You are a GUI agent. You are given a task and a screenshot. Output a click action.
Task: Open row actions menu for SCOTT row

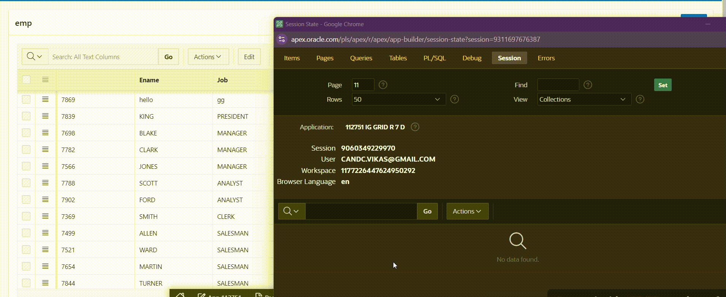point(45,183)
